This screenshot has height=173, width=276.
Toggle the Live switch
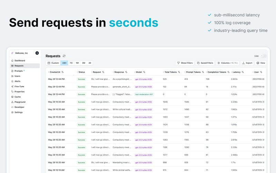point(263,56)
